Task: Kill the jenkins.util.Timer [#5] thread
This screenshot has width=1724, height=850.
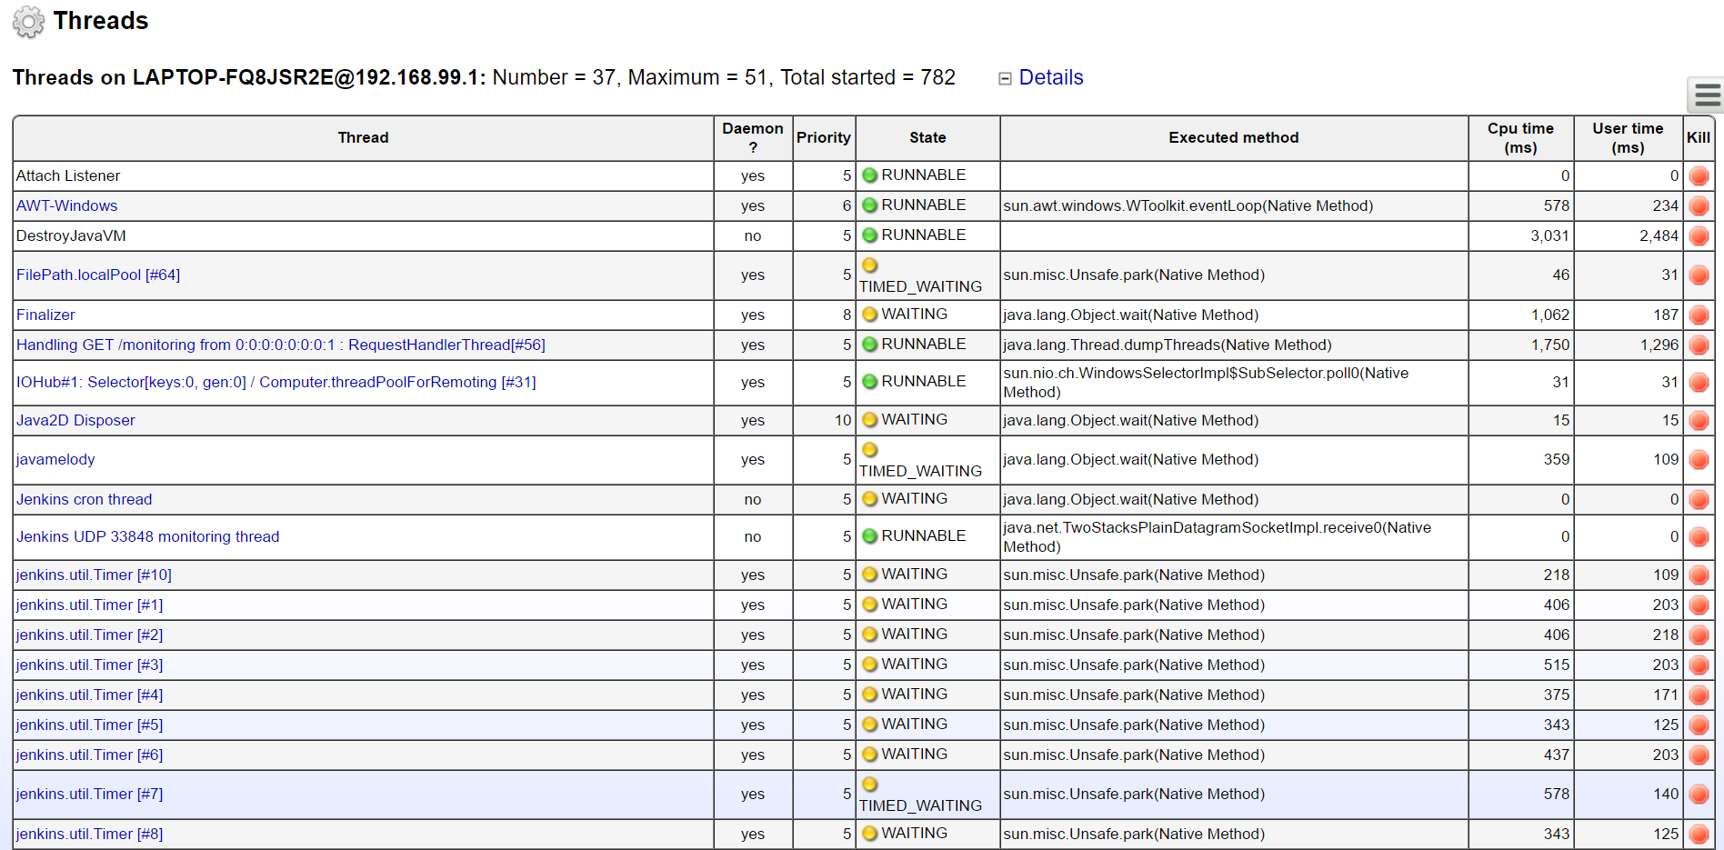Action: (x=1699, y=725)
